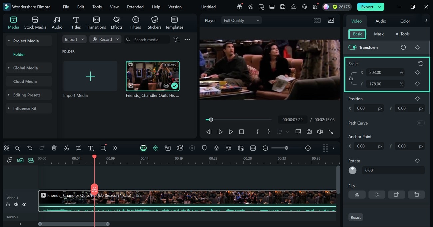Step to the previous frame
This screenshot has width=433, height=227.
[209, 132]
